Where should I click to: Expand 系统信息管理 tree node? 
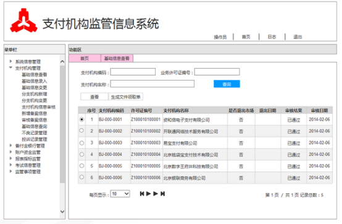click(10, 61)
